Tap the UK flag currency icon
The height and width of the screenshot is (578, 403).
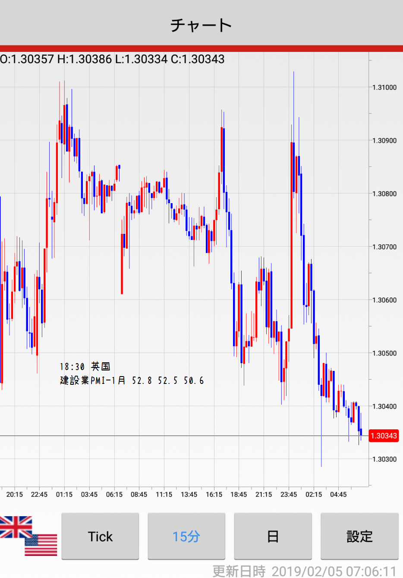[x=16, y=527]
